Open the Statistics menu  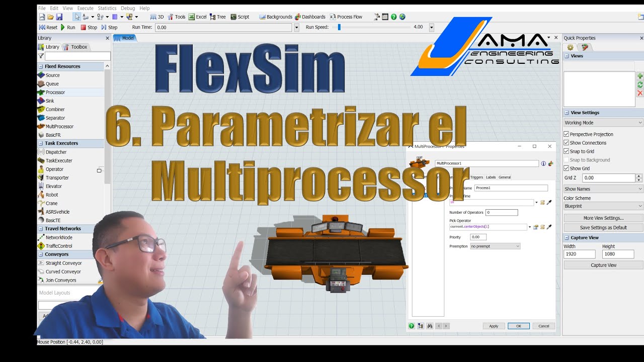[x=107, y=8]
